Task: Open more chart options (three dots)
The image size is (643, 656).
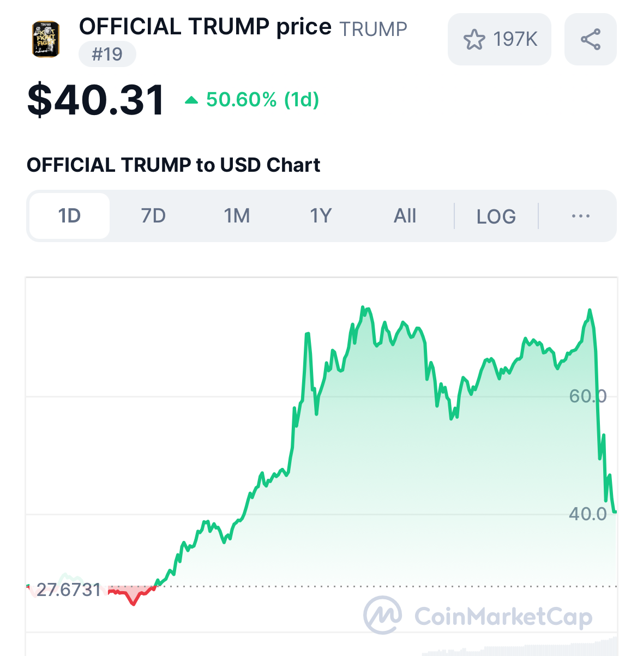Action: point(580,216)
